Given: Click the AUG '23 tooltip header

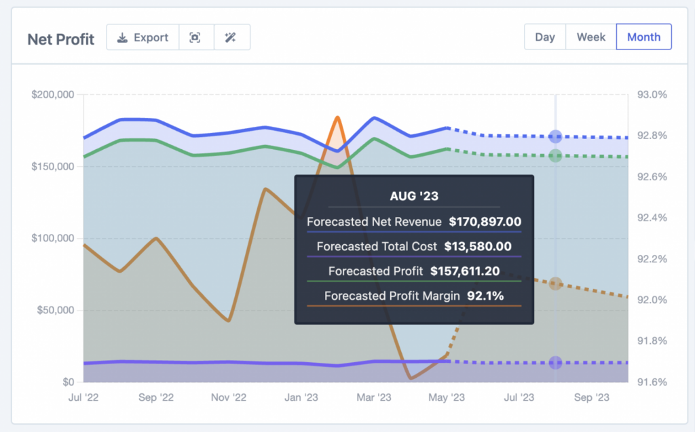Looking at the screenshot, I should (414, 196).
